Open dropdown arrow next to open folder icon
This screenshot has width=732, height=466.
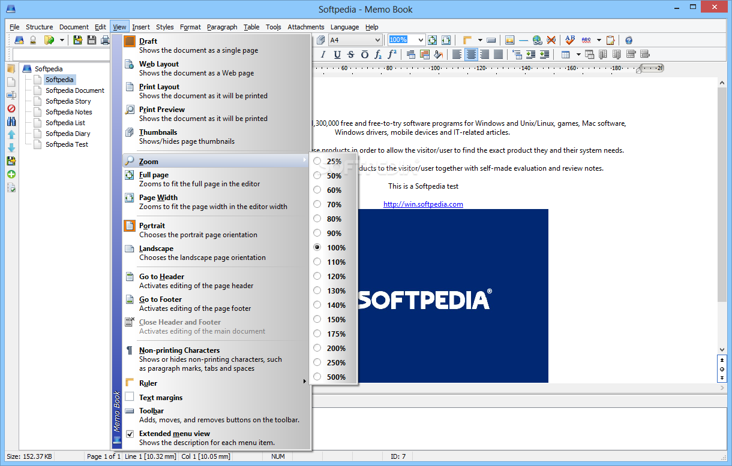click(x=62, y=40)
